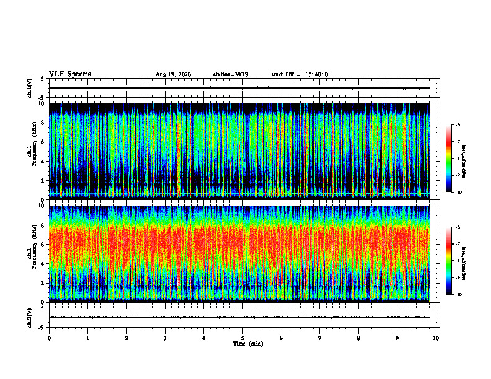This screenshot has height=379, width=491.
Task: Click time axis tick label "8"
Action: [x=358, y=338]
